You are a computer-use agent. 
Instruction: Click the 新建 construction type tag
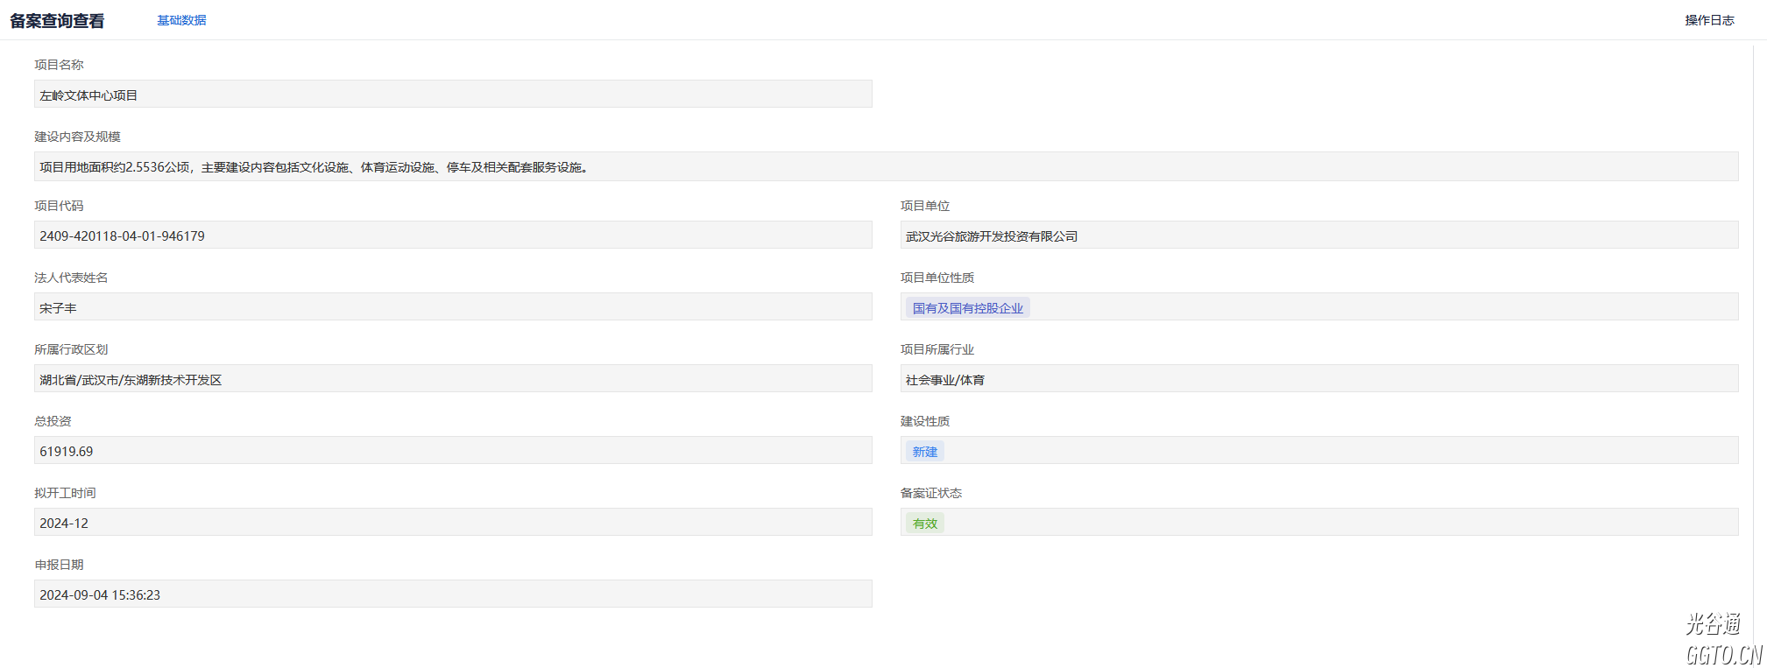(924, 452)
